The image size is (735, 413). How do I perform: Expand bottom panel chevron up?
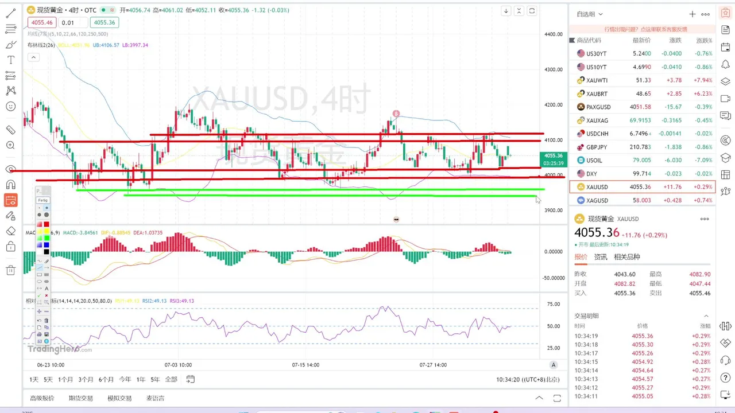pyautogui.click(x=539, y=398)
